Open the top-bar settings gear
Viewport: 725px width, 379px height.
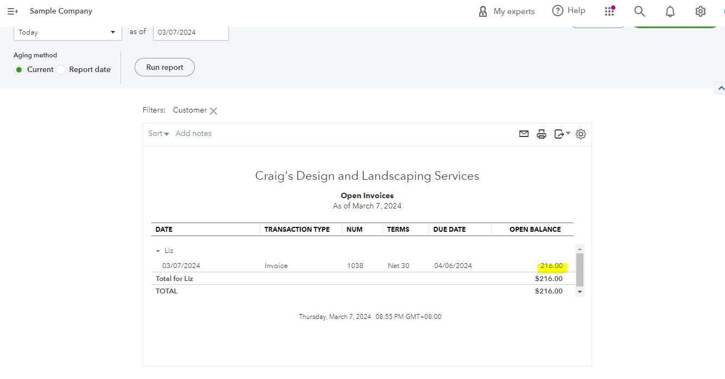[701, 11]
